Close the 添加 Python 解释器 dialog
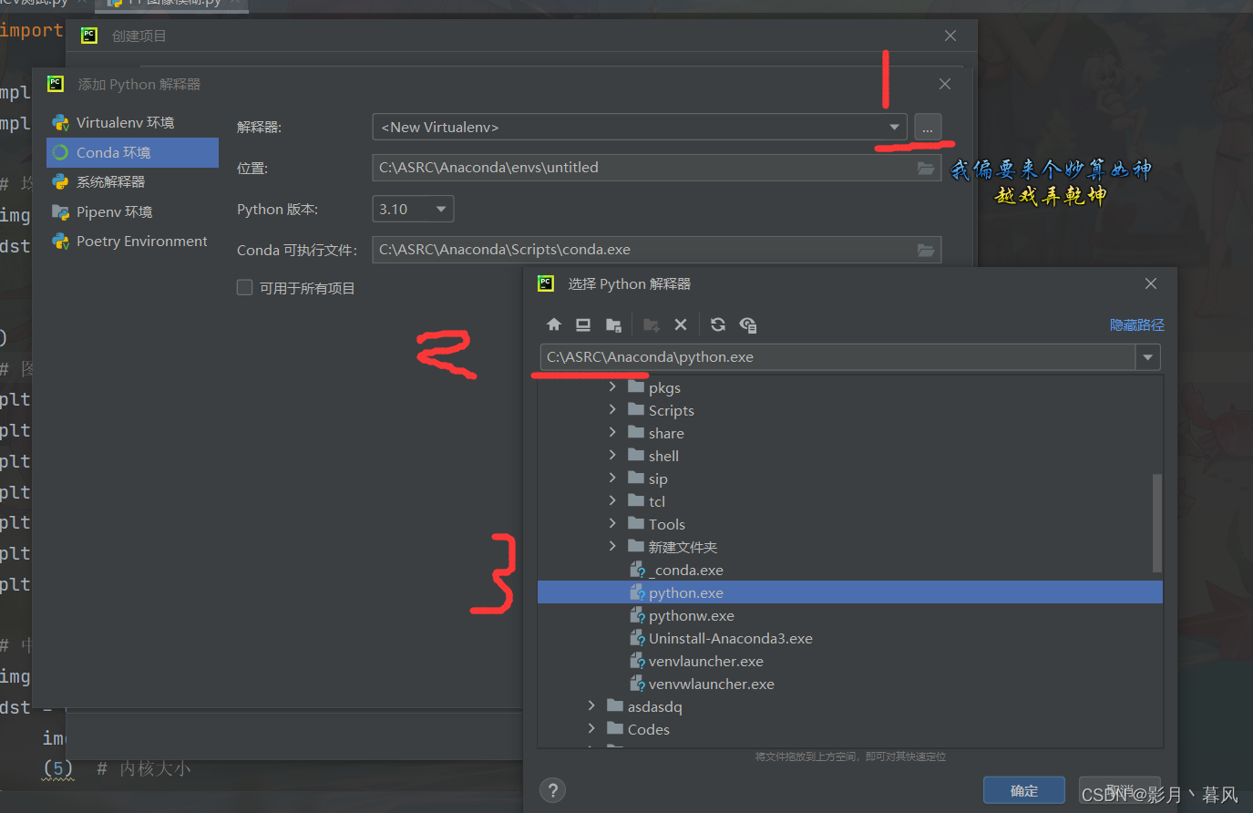This screenshot has width=1253, height=813. coord(945,84)
